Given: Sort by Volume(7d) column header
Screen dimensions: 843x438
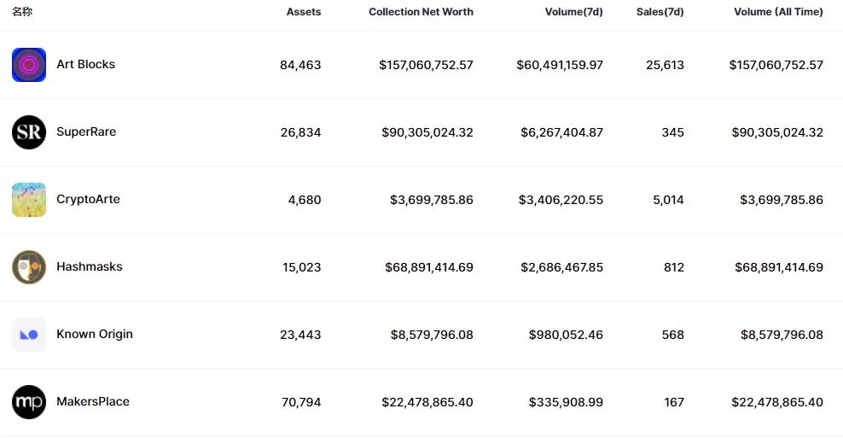Looking at the screenshot, I should click(x=573, y=12).
